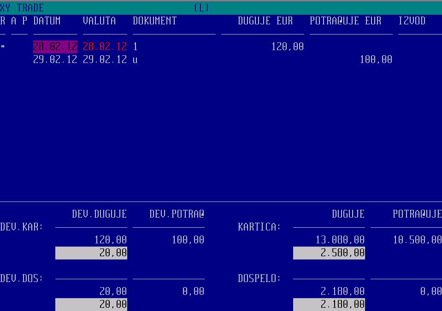The height and width of the screenshot is (311, 442).
Task: Click the DEV.KAR: label
Action: [22, 227]
